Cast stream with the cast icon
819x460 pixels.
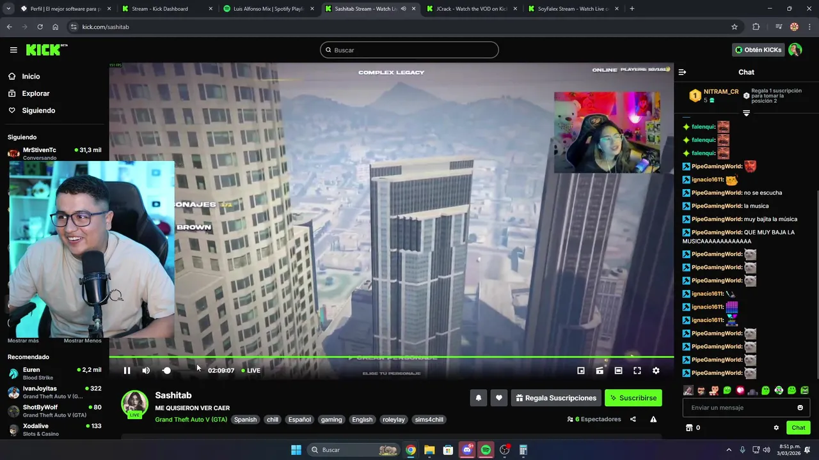click(x=600, y=371)
